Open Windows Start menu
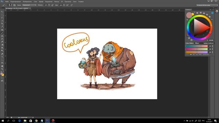 point(3,121)
